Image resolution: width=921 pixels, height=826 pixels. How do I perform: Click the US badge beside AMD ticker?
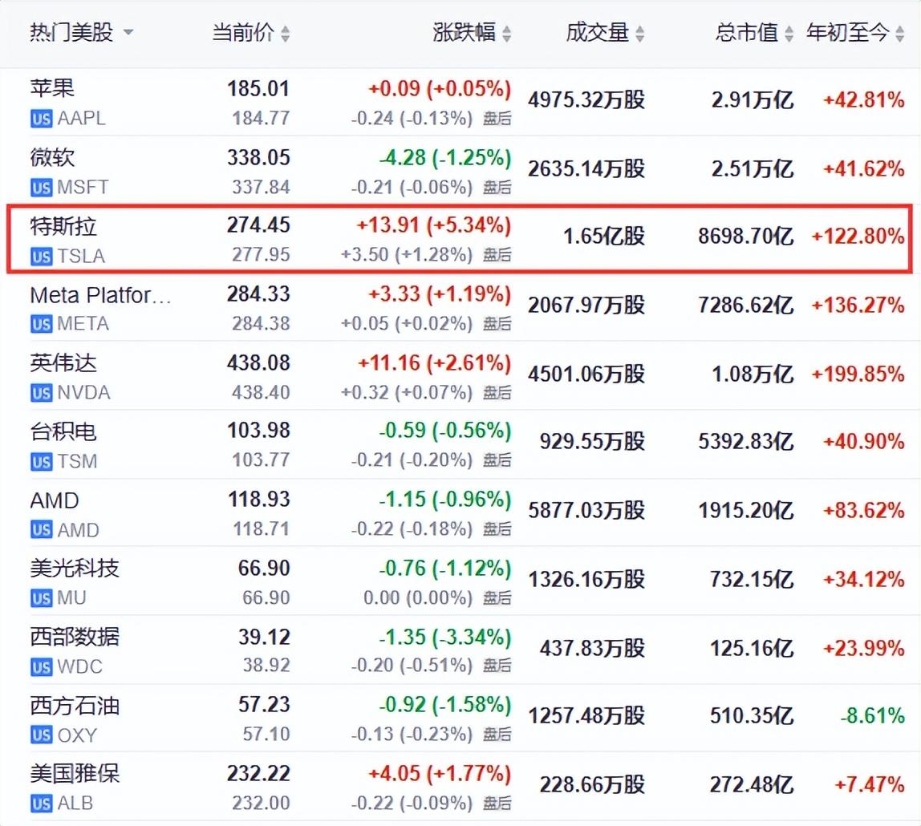[x=41, y=530]
